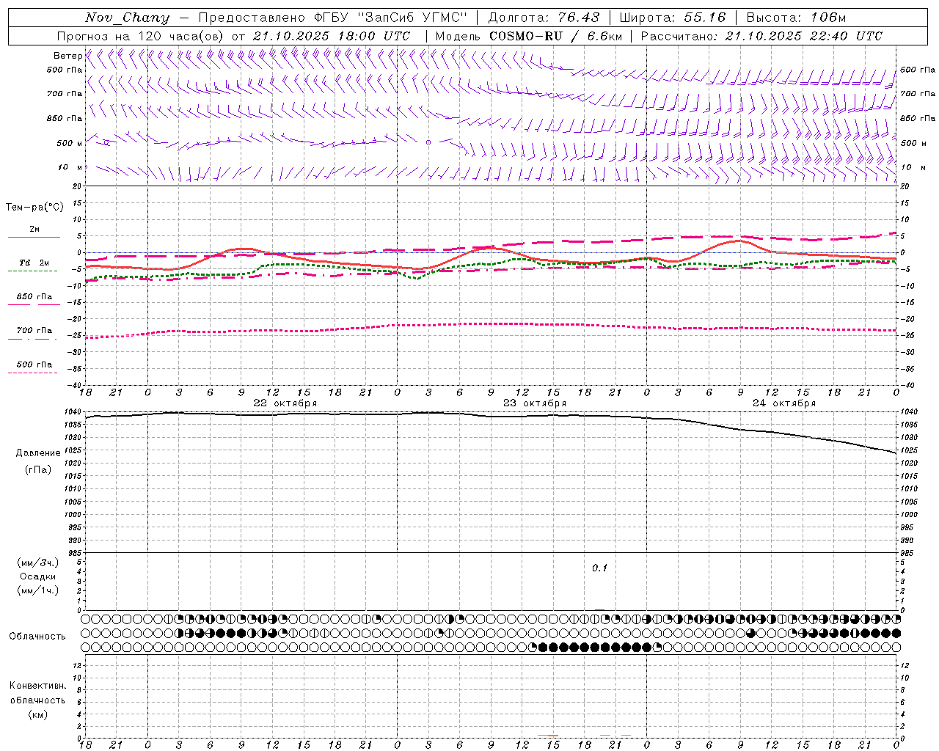Click the Конвективн. panel label
939x751 pixels.
[37, 686]
